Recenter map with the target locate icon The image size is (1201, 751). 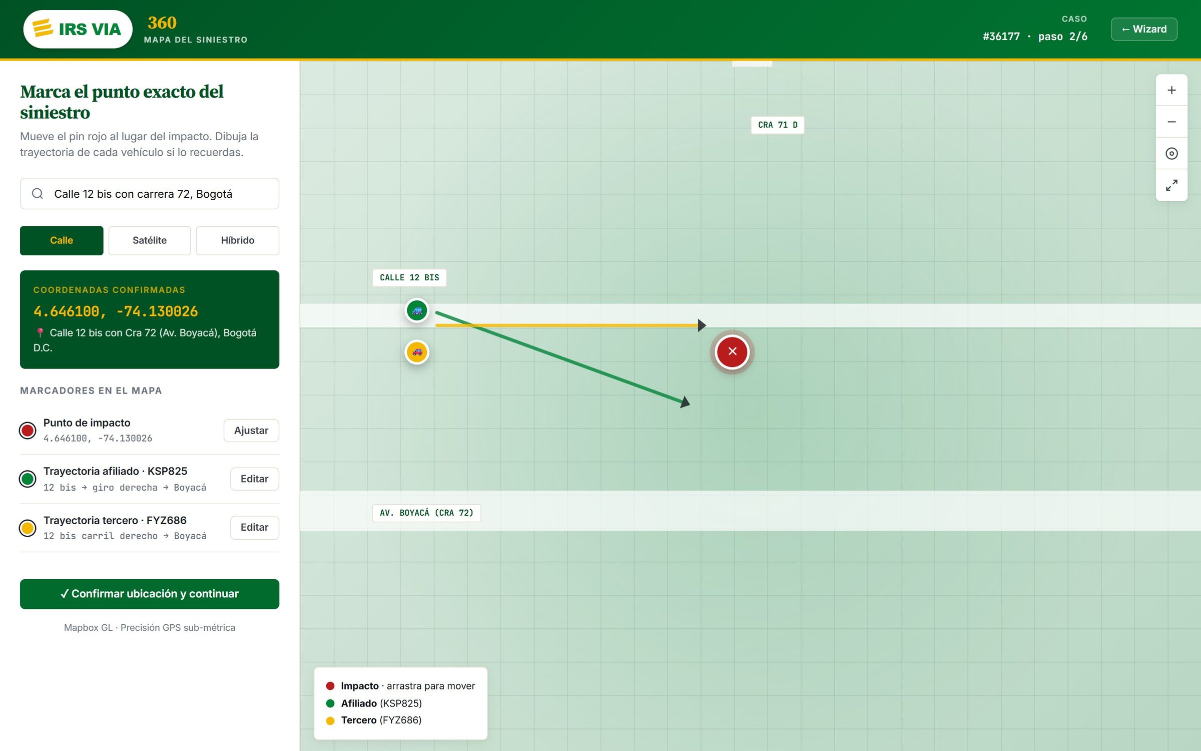[1171, 154]
